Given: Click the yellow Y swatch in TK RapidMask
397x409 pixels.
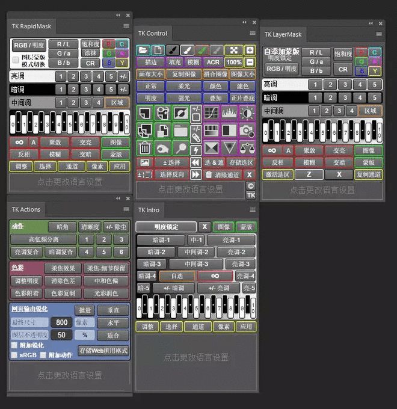Looking at the screenshot, I should pyautogui.click(x=122, y=63).
